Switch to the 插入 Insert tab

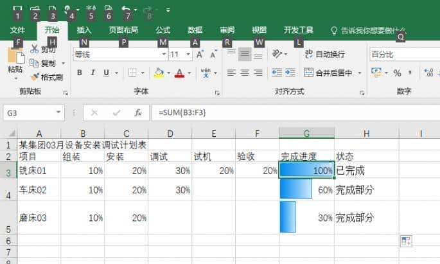pyautogui.click(x=84, y=30)
